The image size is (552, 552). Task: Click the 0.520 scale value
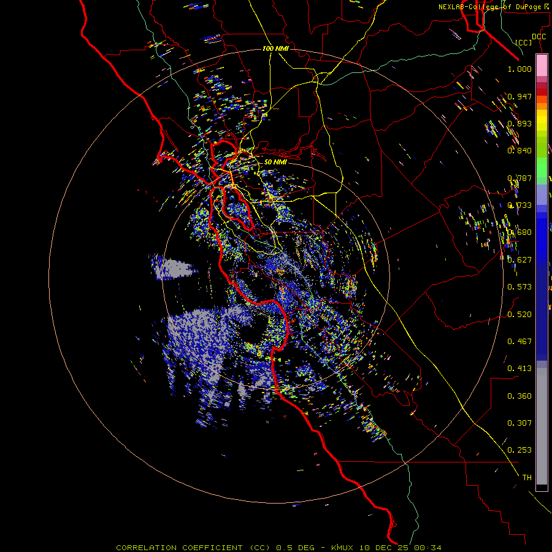519,315
